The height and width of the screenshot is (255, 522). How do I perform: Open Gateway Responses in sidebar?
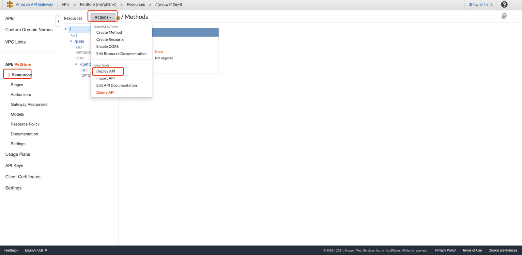point(29,104)
